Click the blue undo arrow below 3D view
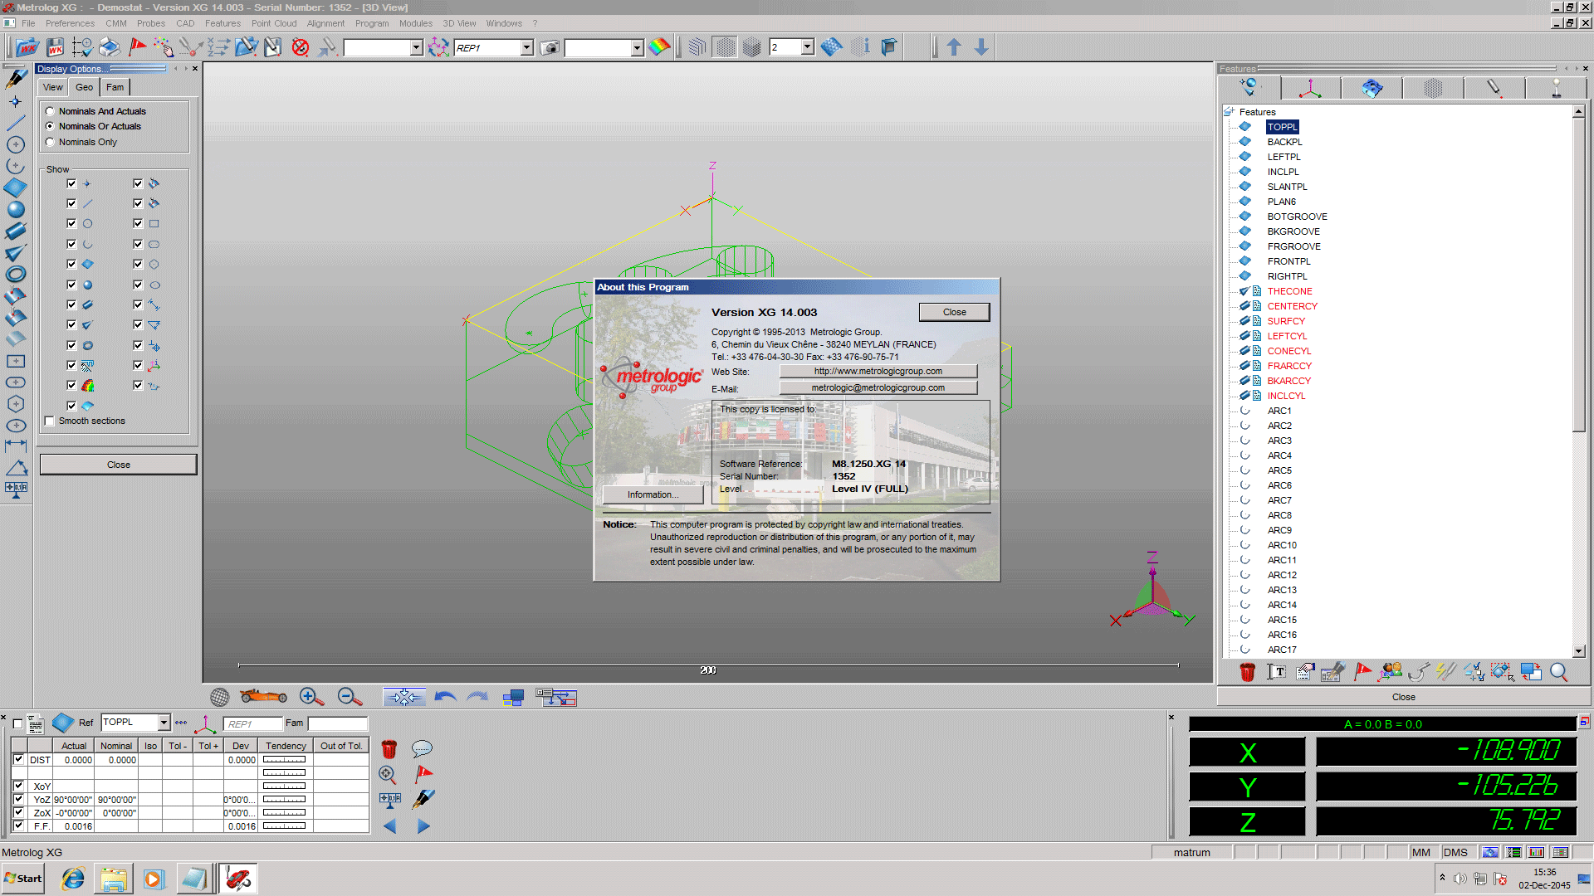Viewport: 1594px width, 896px height. coord(446,697)
